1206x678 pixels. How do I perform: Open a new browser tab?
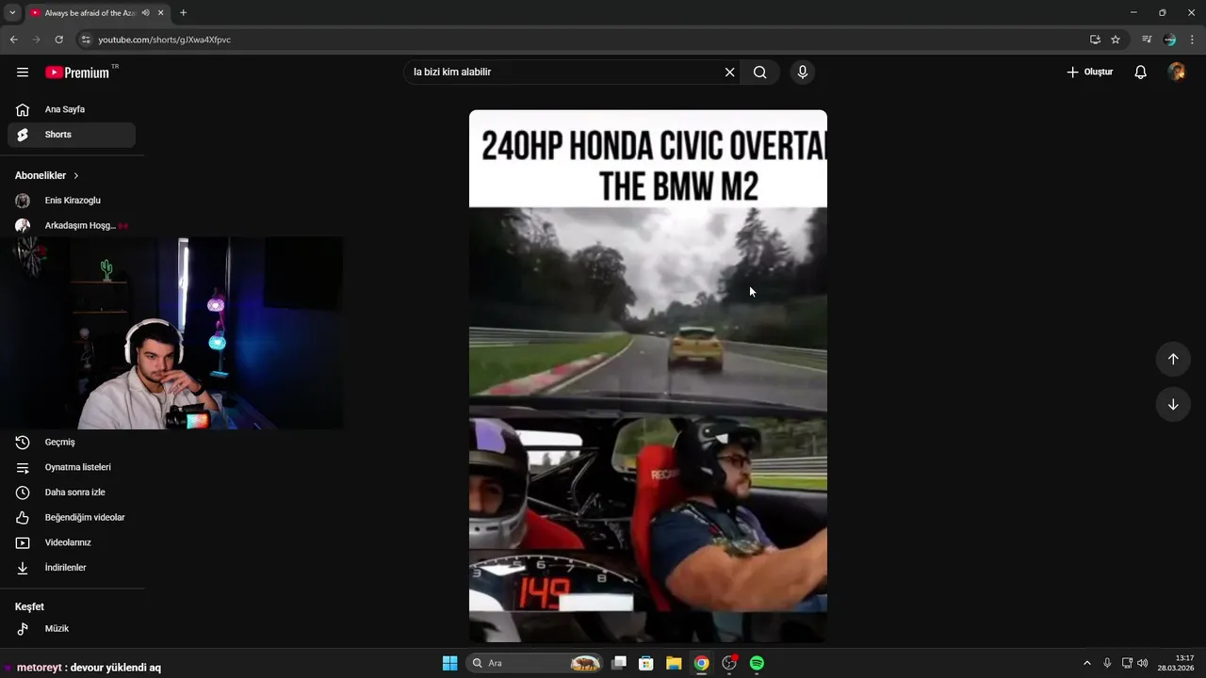click(x=183, y=13)
